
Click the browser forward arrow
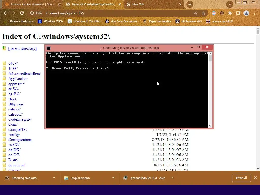coord(14,13)
